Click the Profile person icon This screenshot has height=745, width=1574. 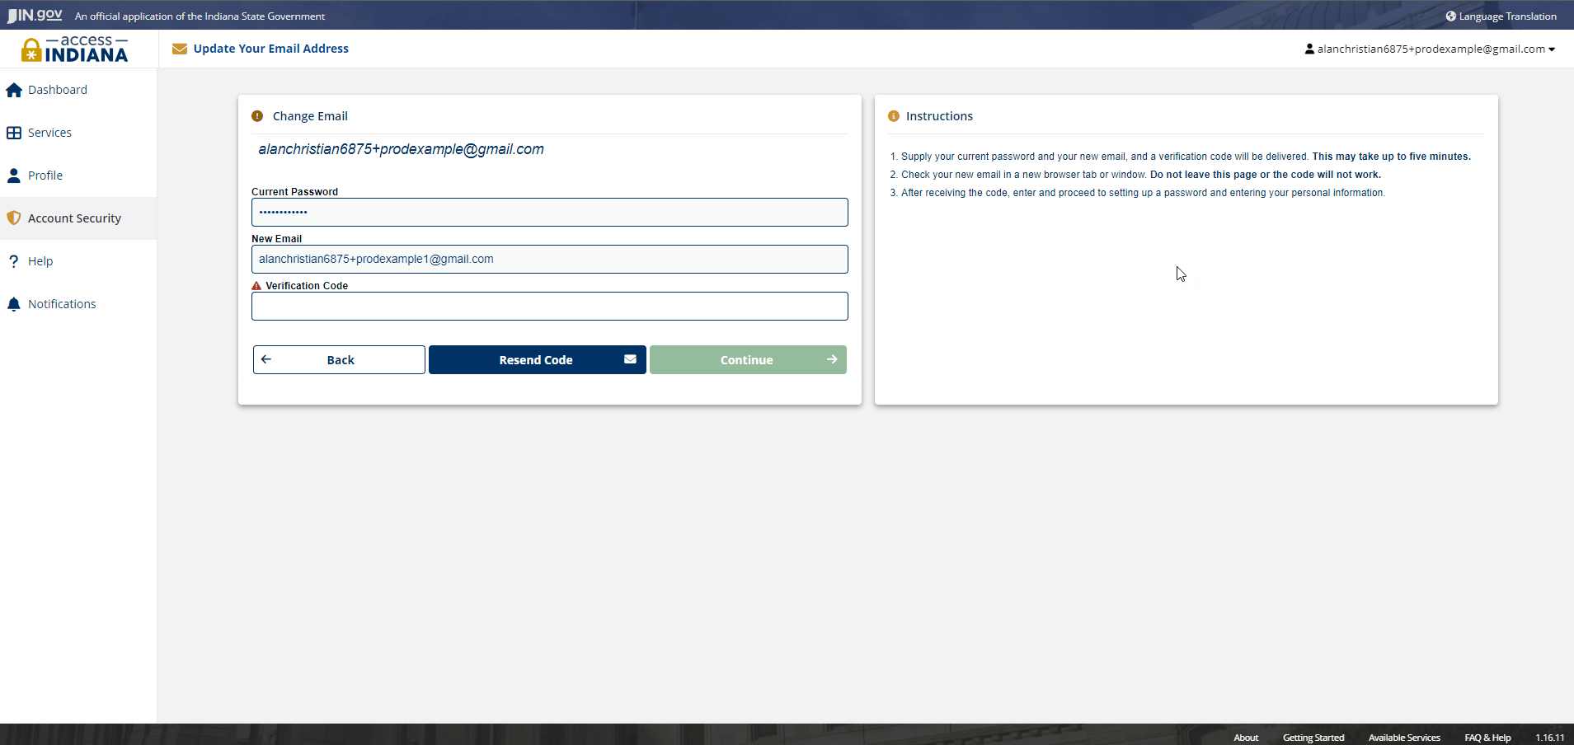point(14,176)
